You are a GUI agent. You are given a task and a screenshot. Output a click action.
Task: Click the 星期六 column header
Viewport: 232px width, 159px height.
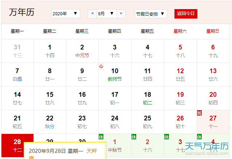(180, 31)
